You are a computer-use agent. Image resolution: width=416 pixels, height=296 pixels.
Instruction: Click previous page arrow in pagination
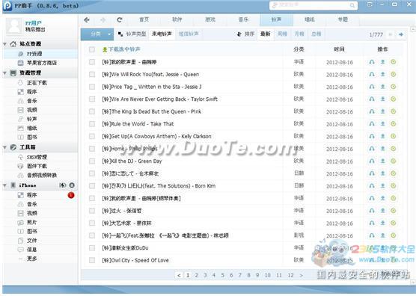tap(179, 275)
